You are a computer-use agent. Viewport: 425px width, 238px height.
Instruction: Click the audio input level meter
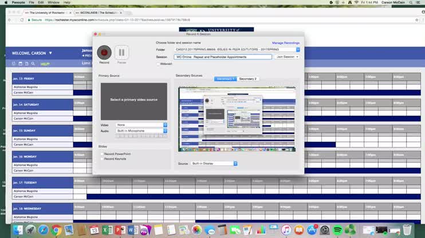coord(141,137)
